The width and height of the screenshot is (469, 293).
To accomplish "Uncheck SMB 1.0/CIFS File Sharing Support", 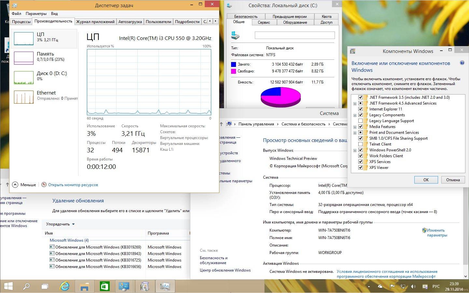I will tap(360, 138).
